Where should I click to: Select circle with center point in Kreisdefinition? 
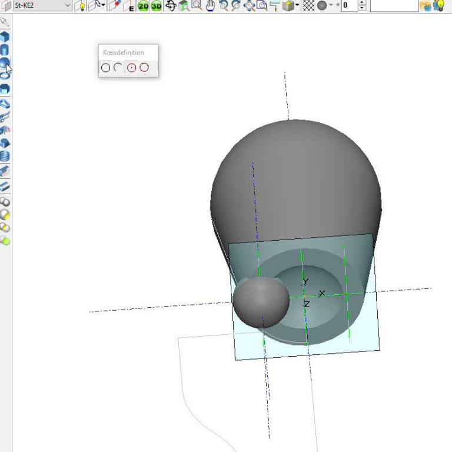(132, 68)
